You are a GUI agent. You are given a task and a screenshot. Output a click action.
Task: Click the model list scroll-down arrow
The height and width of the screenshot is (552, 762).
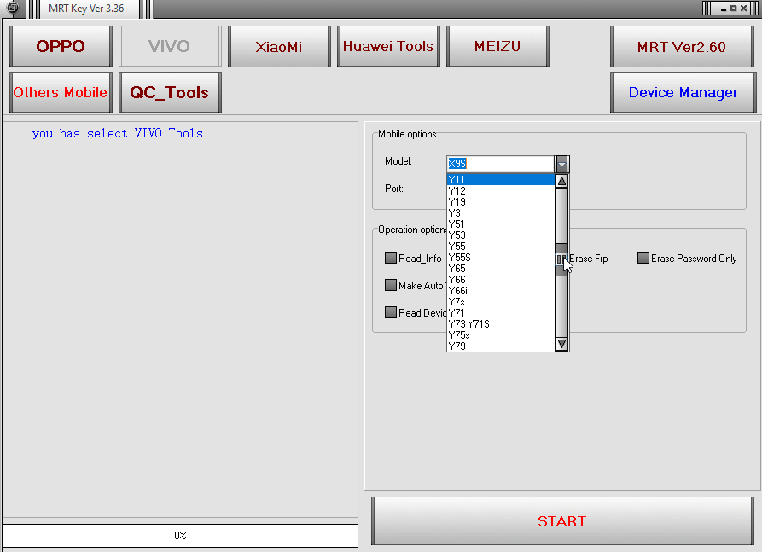point(561,343)
